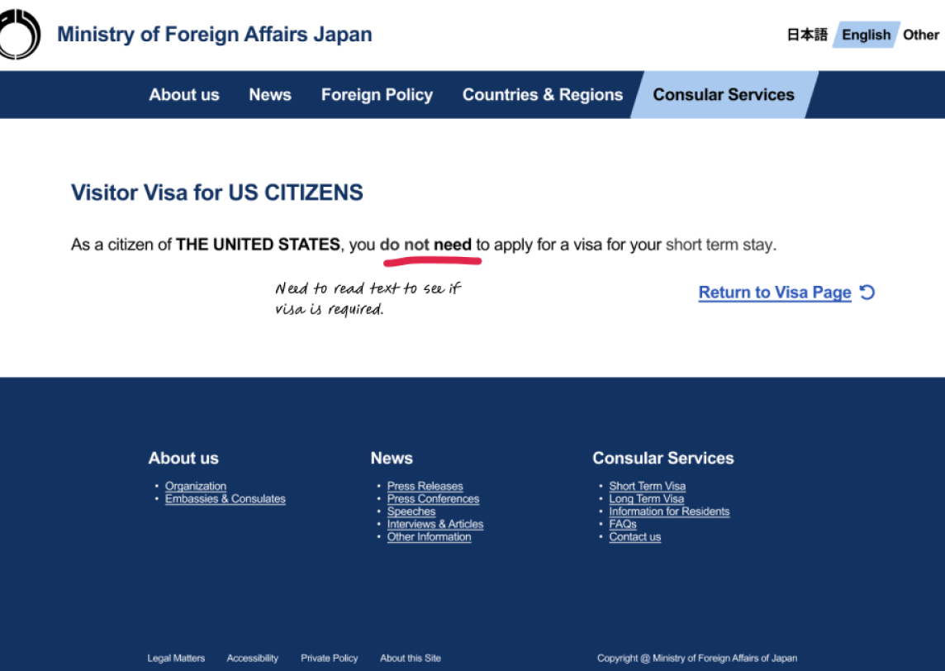Click the bold 'do not need' text
Viewport: 945px width, 671px height.
(425, 245)
